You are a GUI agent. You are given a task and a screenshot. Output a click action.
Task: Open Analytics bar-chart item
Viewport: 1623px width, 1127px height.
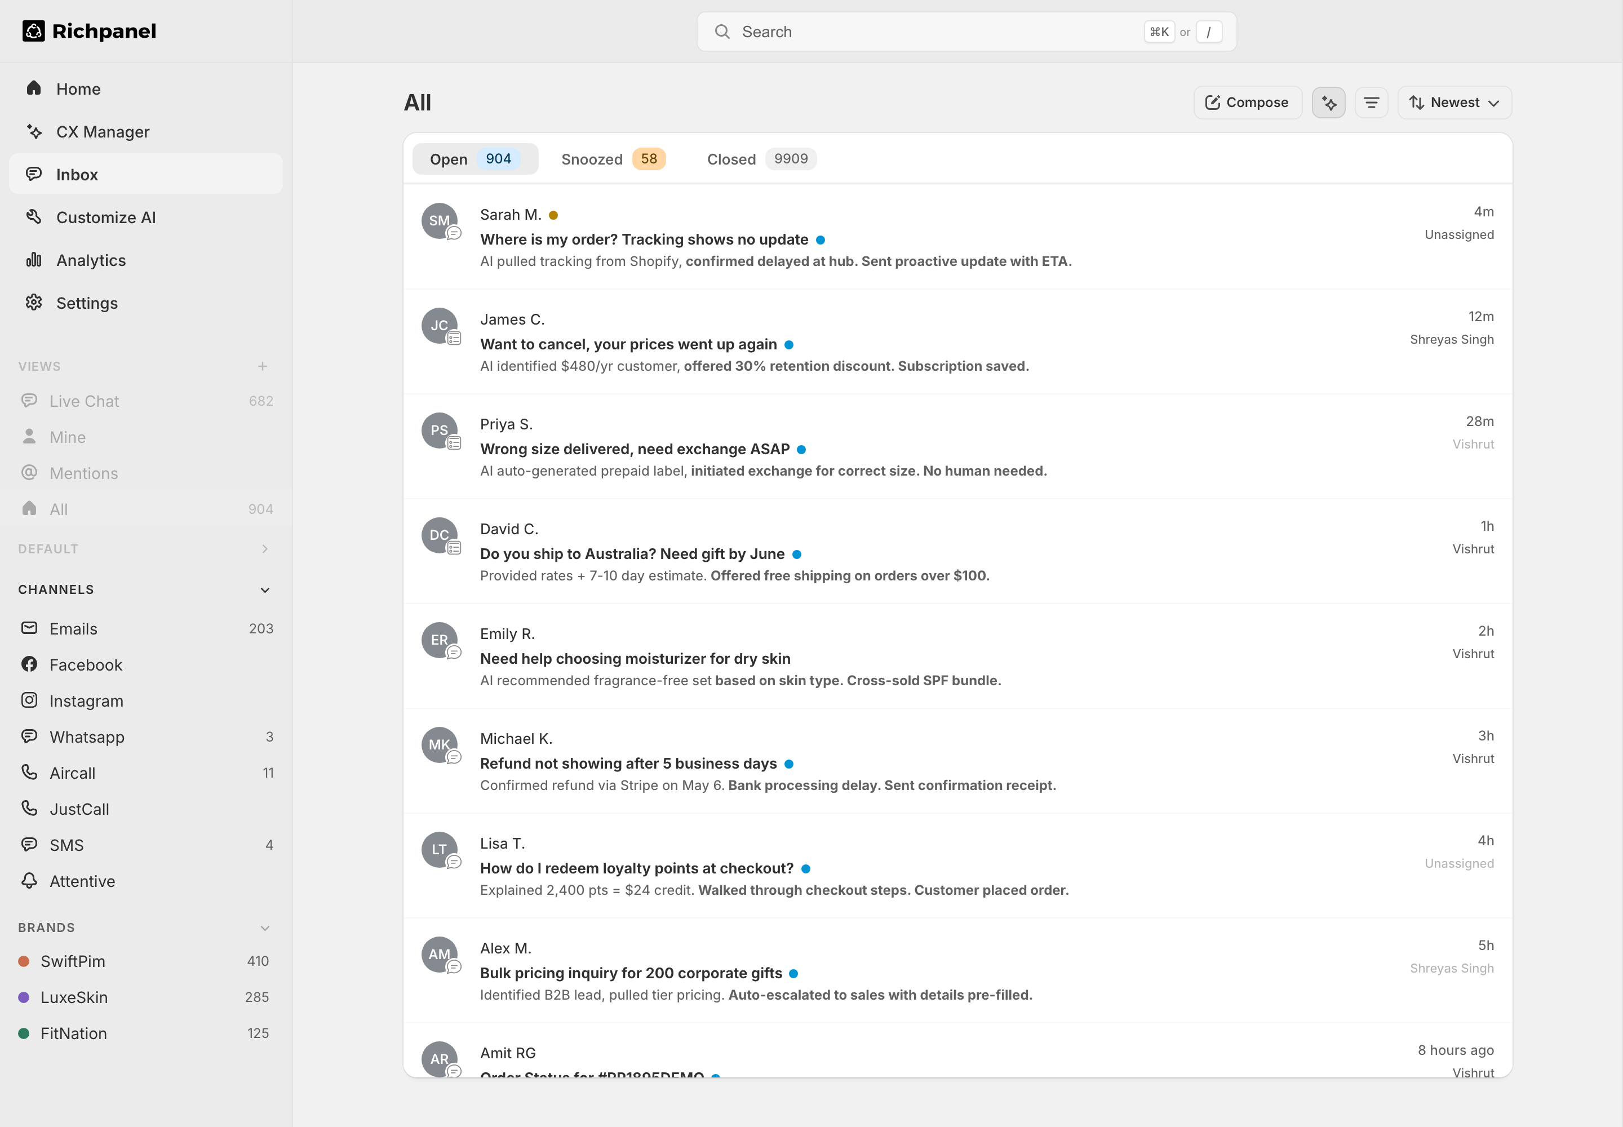point(145,260)
